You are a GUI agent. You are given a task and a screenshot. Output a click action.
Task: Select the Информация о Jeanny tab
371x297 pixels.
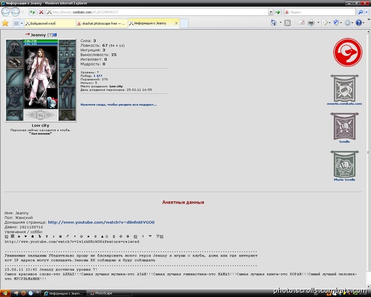[x=154, y=24]
